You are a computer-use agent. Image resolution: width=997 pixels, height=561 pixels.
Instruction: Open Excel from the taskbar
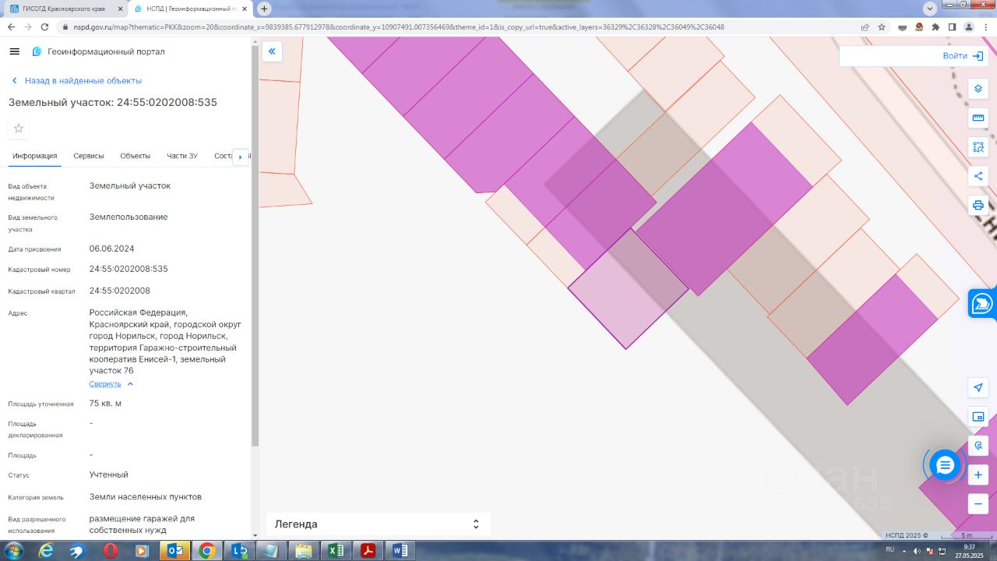pos(335,551)
